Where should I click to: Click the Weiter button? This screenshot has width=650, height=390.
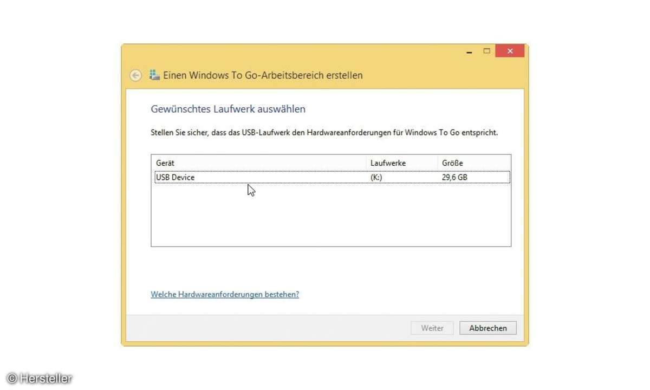432,328
